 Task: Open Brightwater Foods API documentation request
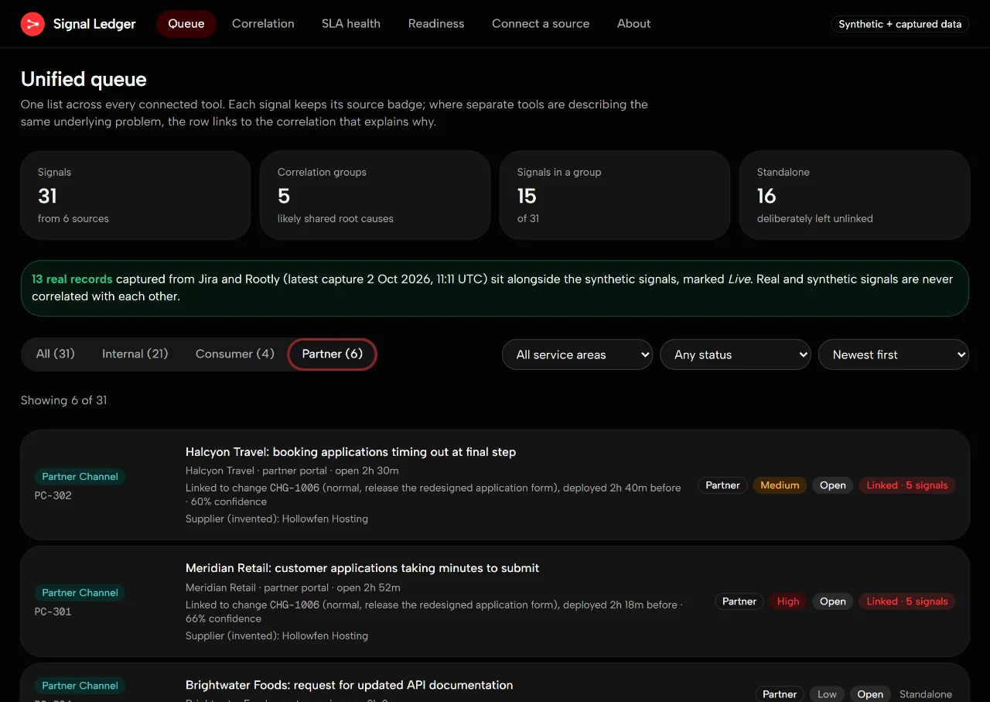(349, 685)
